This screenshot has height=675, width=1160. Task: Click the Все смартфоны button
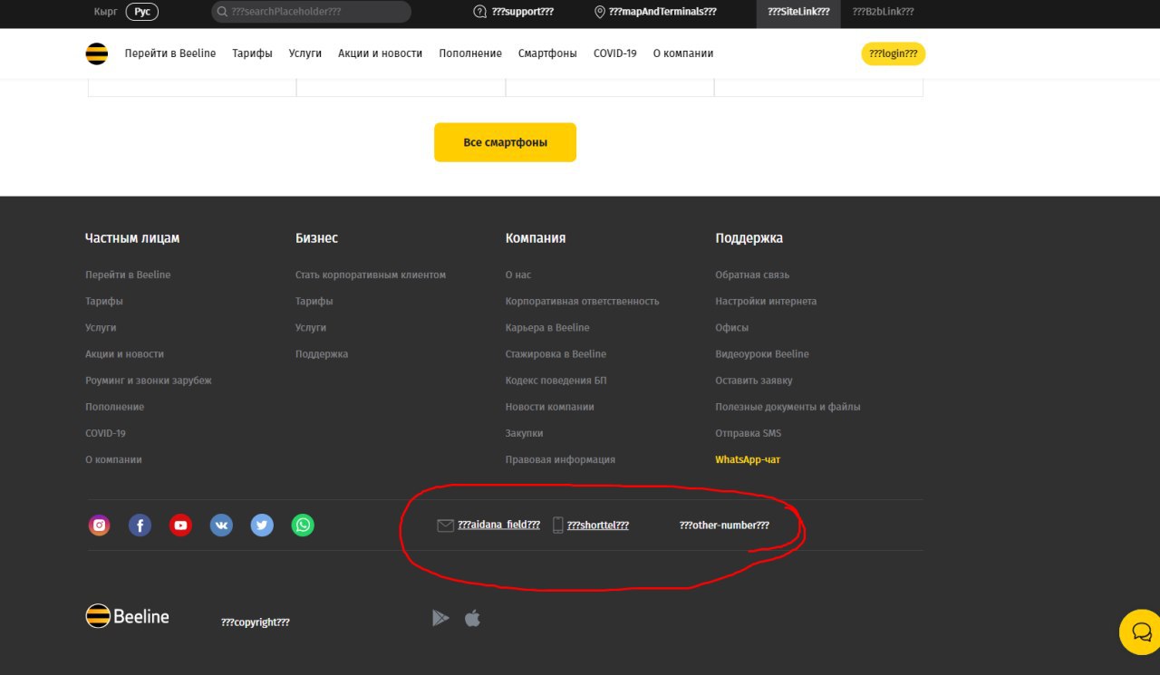pyautogui.click(x=505, y=142)
